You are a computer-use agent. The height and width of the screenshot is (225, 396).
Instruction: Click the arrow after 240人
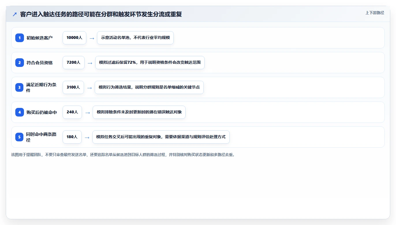coord(87,113)
